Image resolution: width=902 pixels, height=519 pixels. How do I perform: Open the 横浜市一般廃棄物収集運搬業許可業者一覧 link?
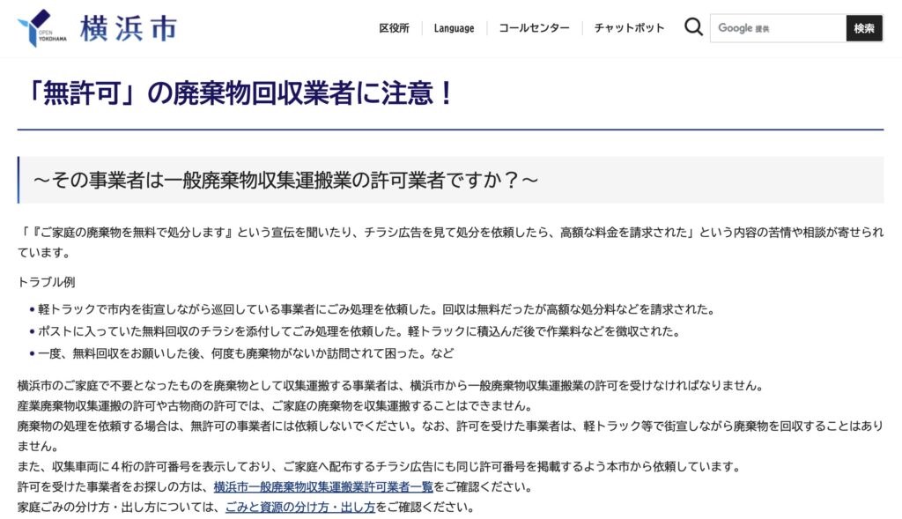coord(322,487)
